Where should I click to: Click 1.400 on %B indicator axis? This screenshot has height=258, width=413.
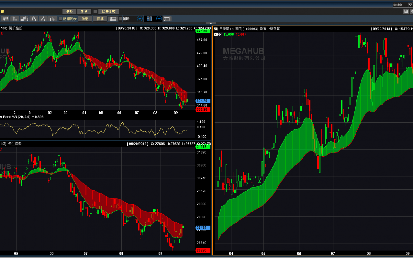[201, 122]
